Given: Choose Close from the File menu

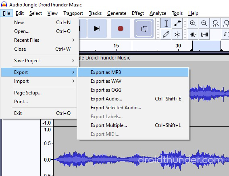Looking at the screenshot, I should pos(39,49).
